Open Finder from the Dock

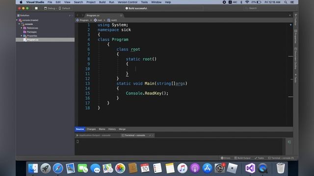[x=33, y=168]
